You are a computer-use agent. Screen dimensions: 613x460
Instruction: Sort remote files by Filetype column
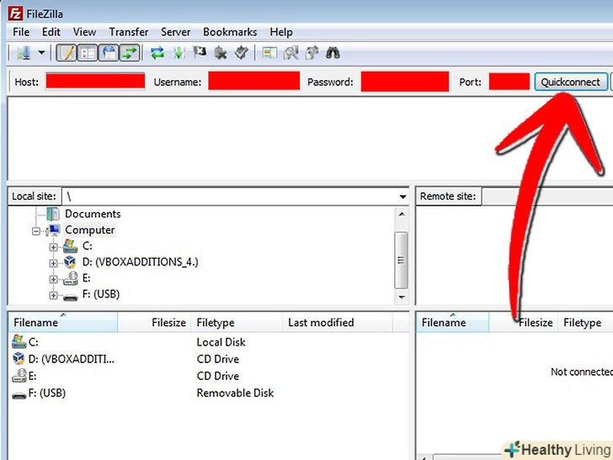pyautogui.click(x=585, y=323)
